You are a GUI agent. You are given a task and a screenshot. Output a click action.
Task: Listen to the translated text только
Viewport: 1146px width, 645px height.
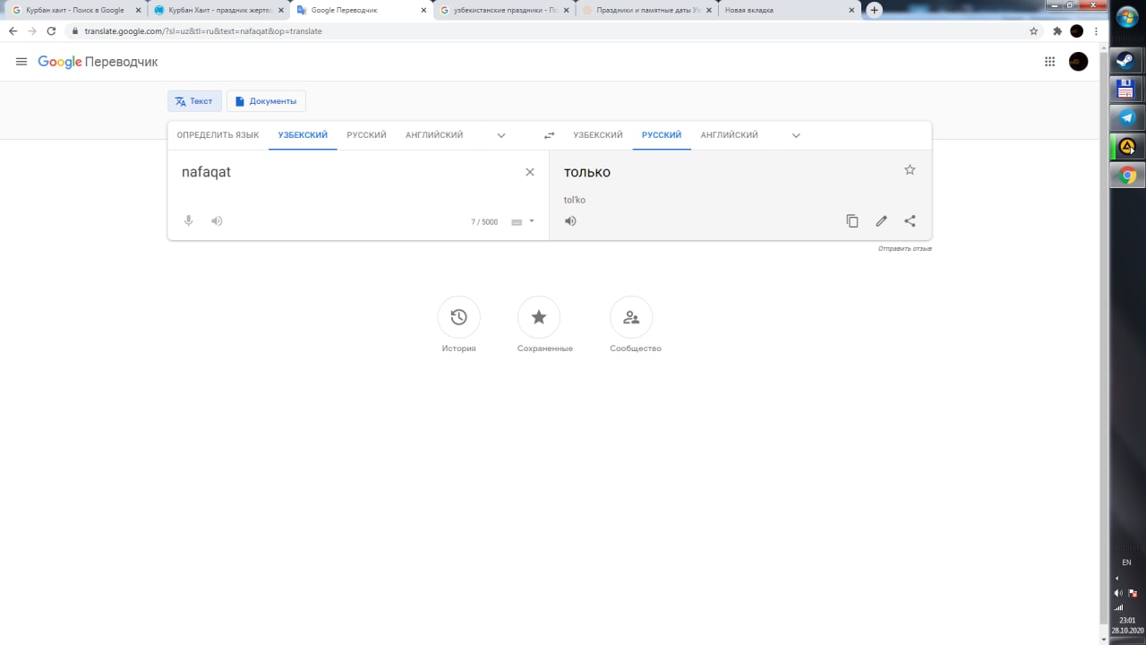(x=570, y=220)
